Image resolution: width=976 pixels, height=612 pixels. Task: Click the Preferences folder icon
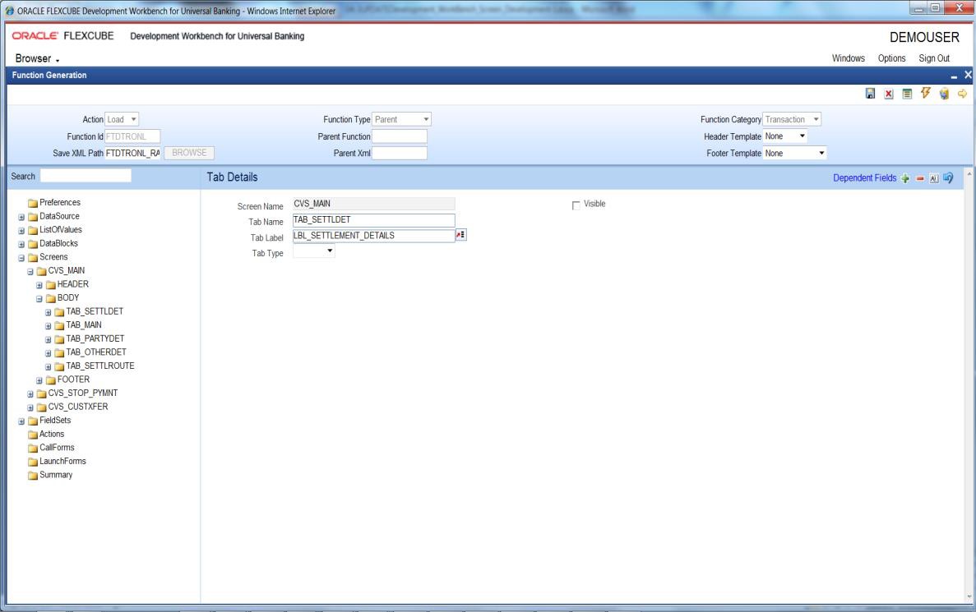33,203
